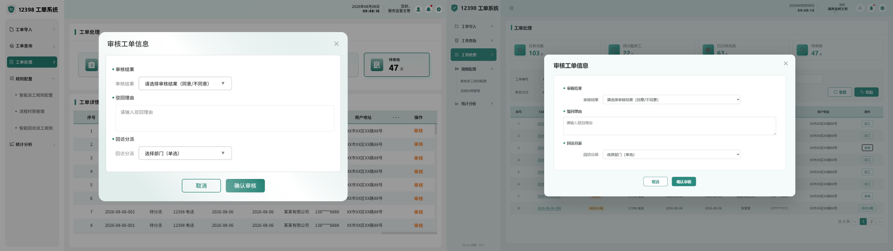Close the 审核工单信息 dialog in right mockup

tap(786, 64)
